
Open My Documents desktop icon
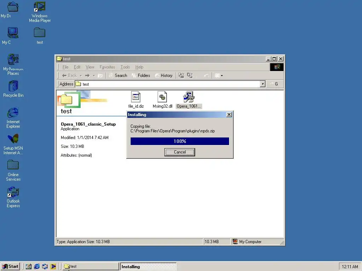pyautogui.click(x=13, y=7)
